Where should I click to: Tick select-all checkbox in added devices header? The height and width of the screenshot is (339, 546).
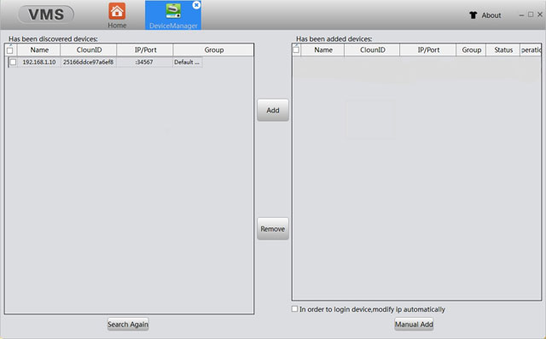click(x=296, y=50)
